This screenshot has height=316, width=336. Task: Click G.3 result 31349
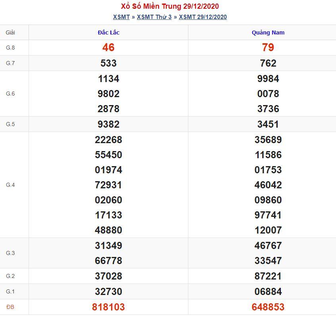[108, 245]
